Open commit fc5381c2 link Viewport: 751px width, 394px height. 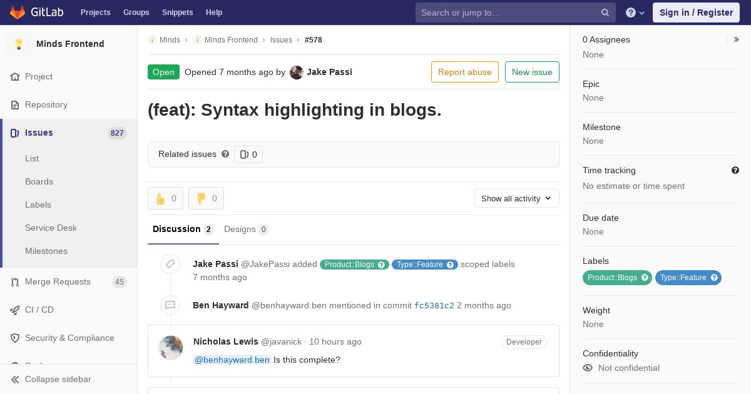[434, 306]
